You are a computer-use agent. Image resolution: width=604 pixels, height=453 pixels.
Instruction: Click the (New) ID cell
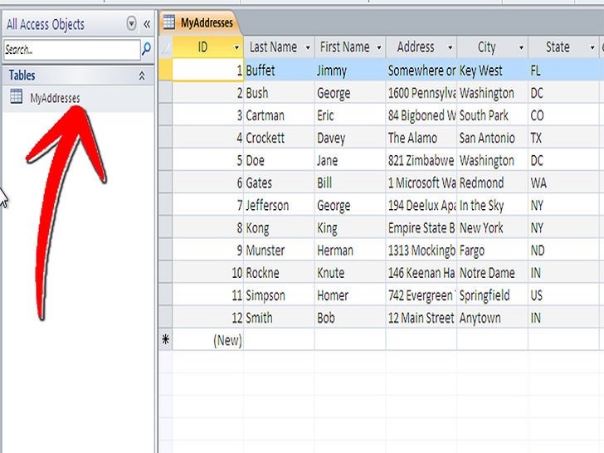pos(207,339)
